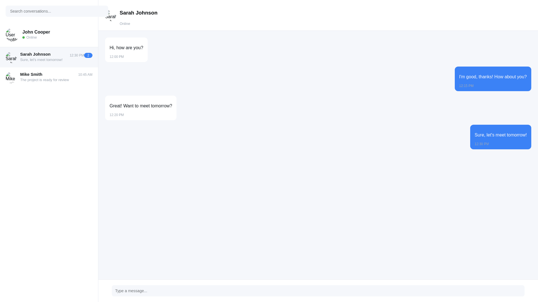Click Sarah Johnson's avatar in conversation list
The image size is (538, 302).
(x=11, y=57)
